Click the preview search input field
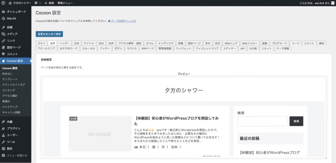Screen dimensions: 336x163 (262, 121)
